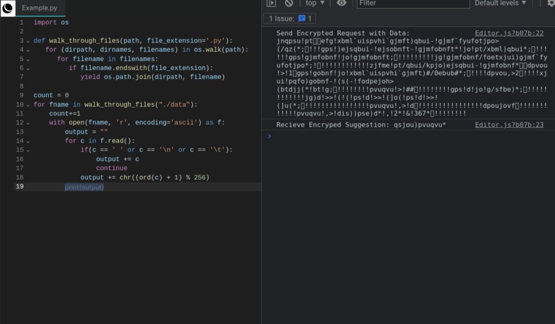Click the 'for filename in filenames:' line
555x324 pixels.
107,58
